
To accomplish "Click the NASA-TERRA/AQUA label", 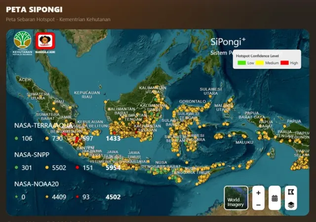I will 43,126.
